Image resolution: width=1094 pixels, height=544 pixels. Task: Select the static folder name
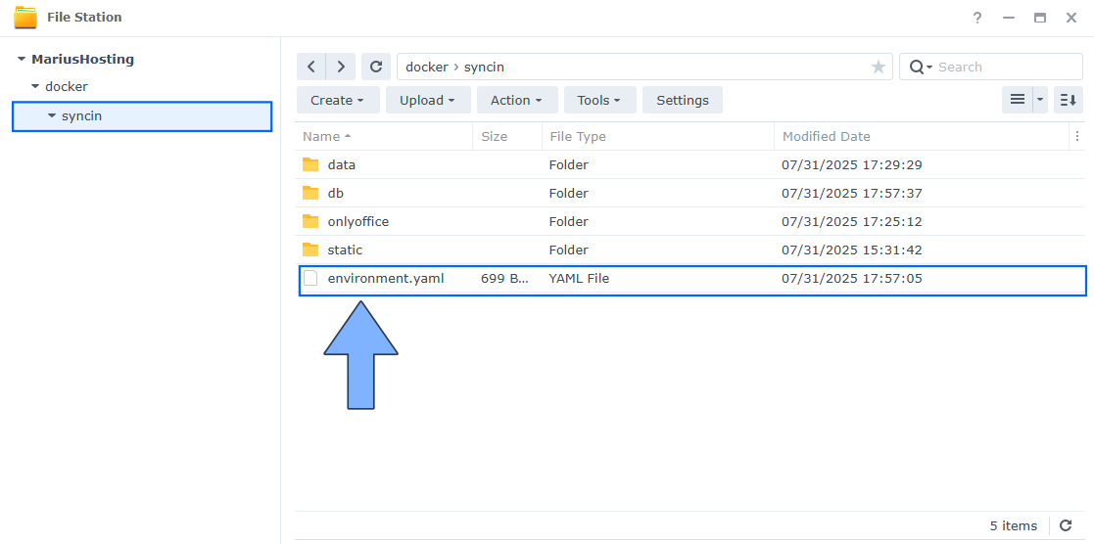tap(345, 249)
